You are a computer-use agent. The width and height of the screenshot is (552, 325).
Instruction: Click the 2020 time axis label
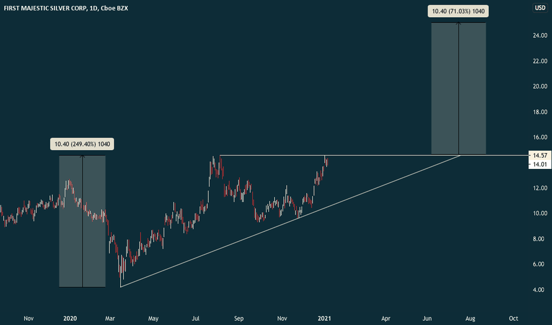(70, 318)
